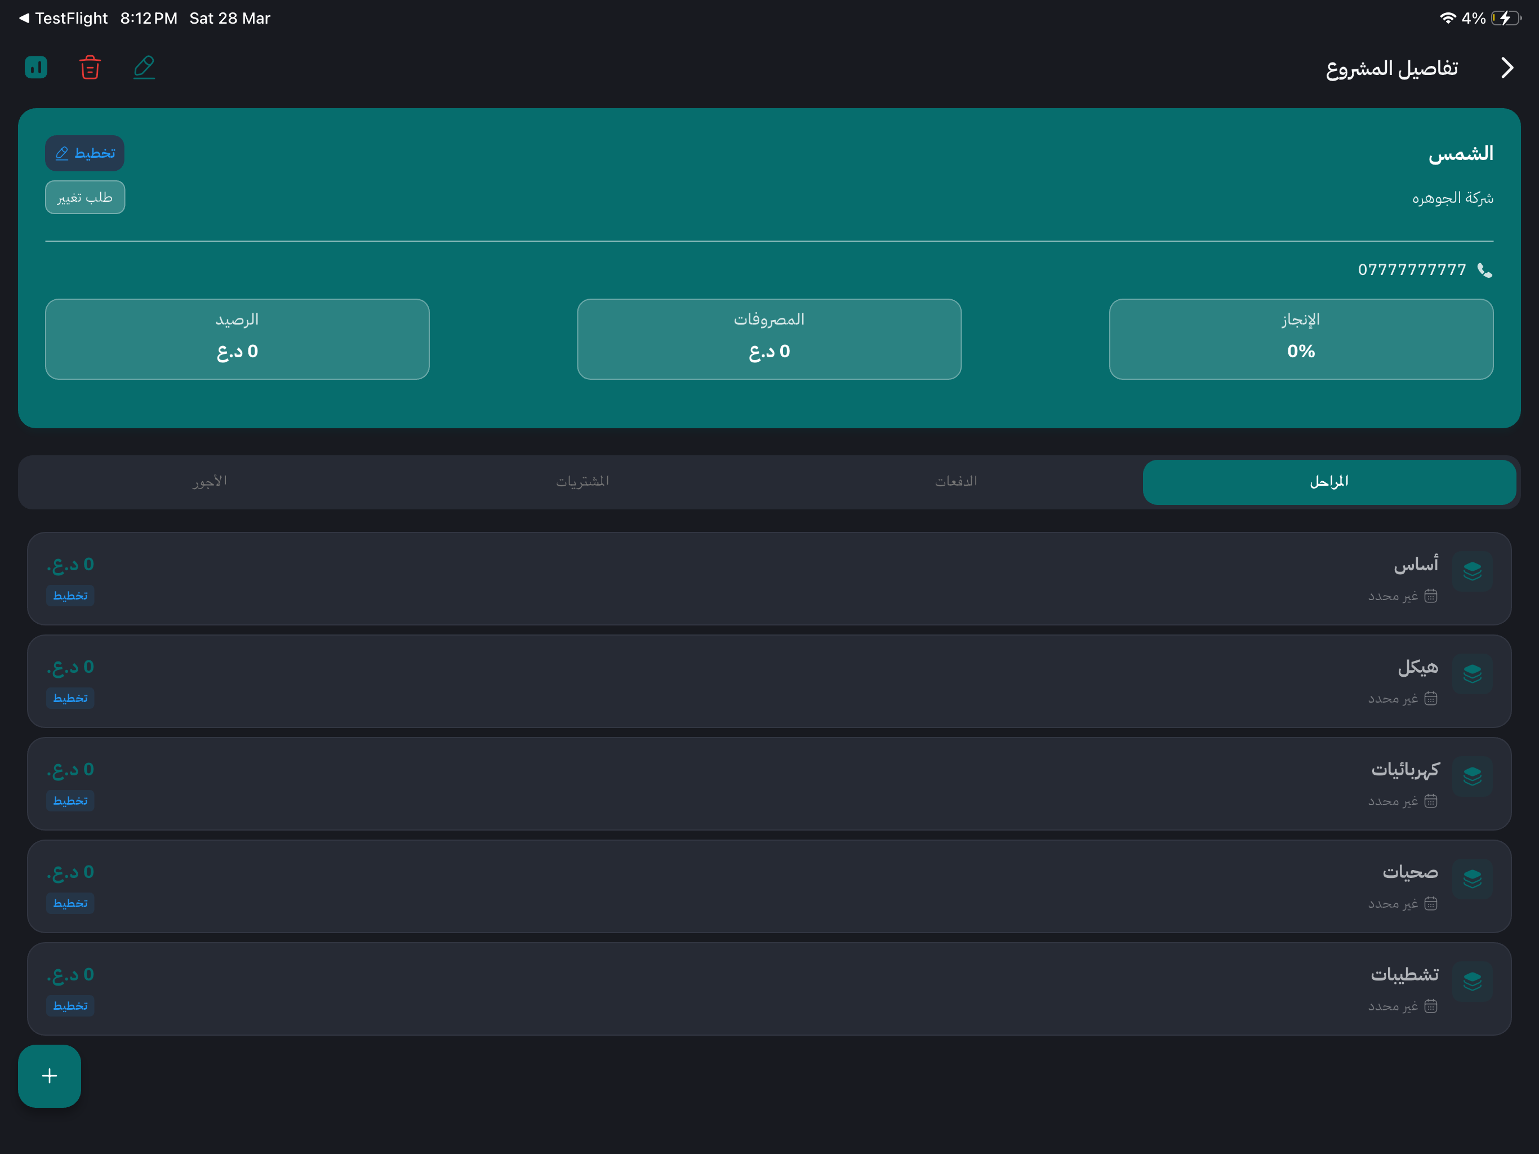Tap the Wi-Fi icon in status bar
This screenshot has height=1154, width=1539.
click(1448, 18)
